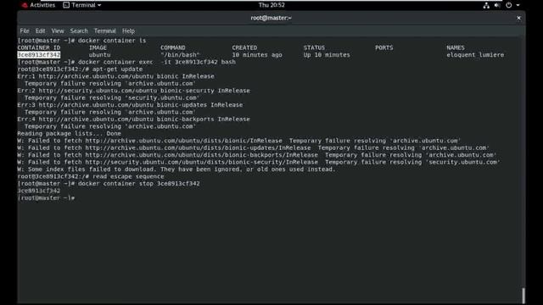Click the CONTAINER ID column header text

point(39,47)
